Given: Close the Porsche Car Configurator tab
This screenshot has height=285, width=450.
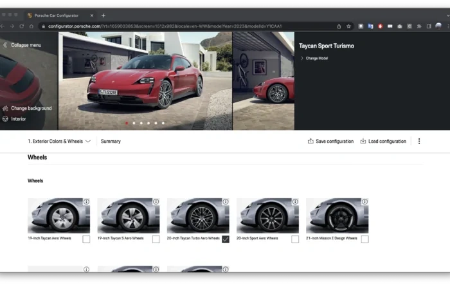Looking at the screenshot, I should [92, 15].
